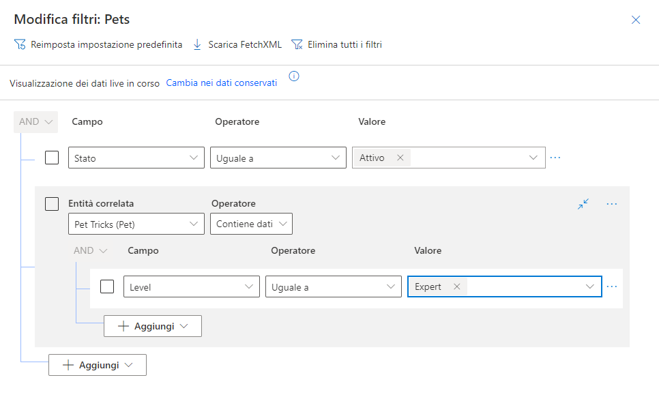659x397 pixels.
Task: Click the Elimina tutti i filtri icon
Action: [x=297, y=43]
